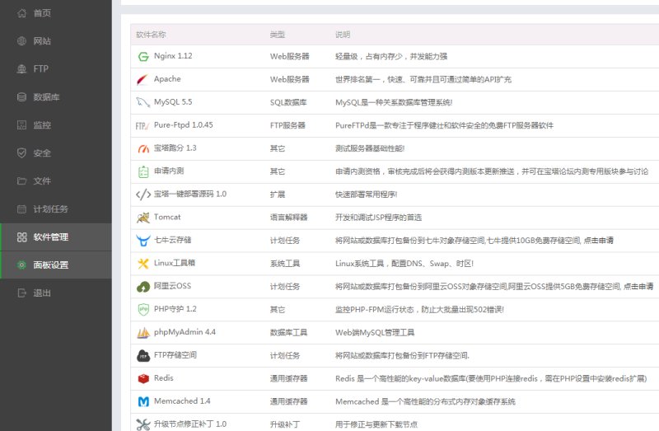Click the code brackets icon for 宝塔一键部署源码
The image size is (659, 431).
143,194
